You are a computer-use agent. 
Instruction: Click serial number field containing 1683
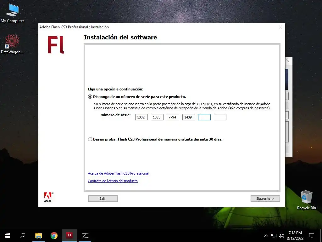click(157, 117)
